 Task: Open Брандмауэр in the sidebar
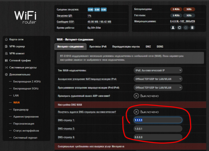pyautogui.click(x=21, y=110)
